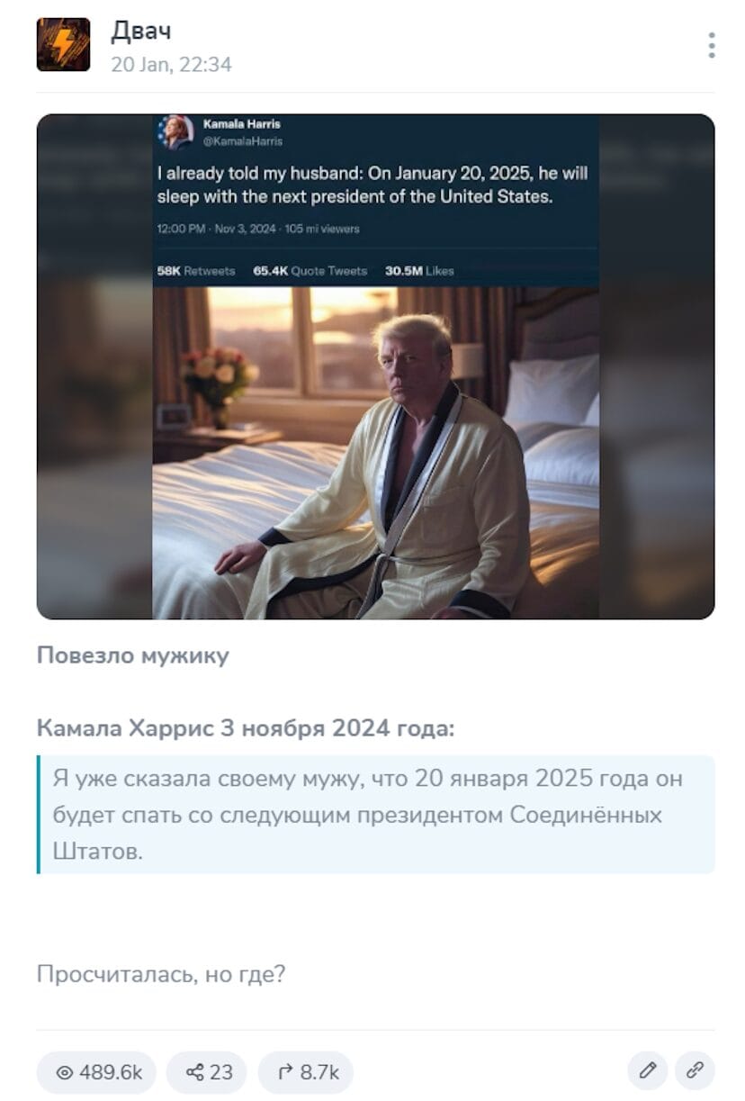Click the Kamala Harris profile picture in tweet

(176, 132)
